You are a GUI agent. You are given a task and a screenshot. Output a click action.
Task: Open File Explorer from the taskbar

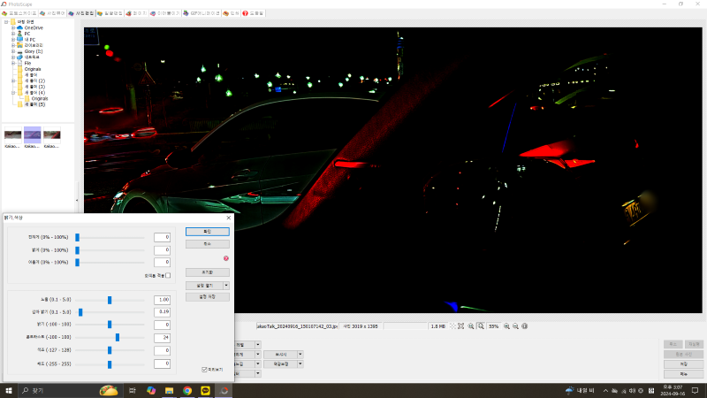click(169, 390)
